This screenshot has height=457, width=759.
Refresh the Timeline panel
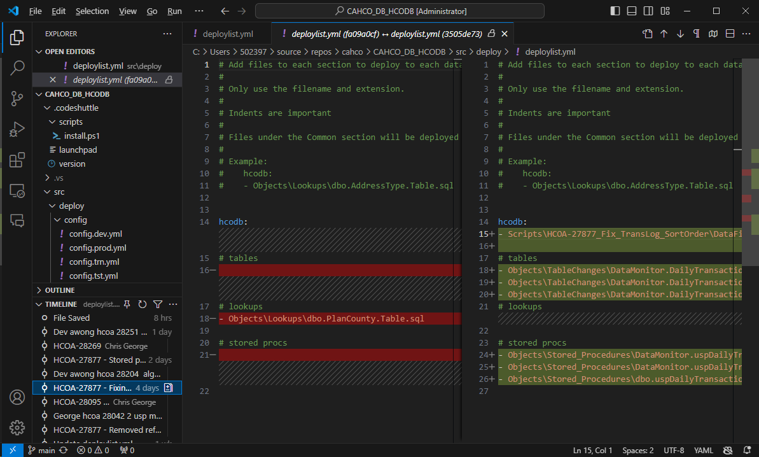pos(143,304)
